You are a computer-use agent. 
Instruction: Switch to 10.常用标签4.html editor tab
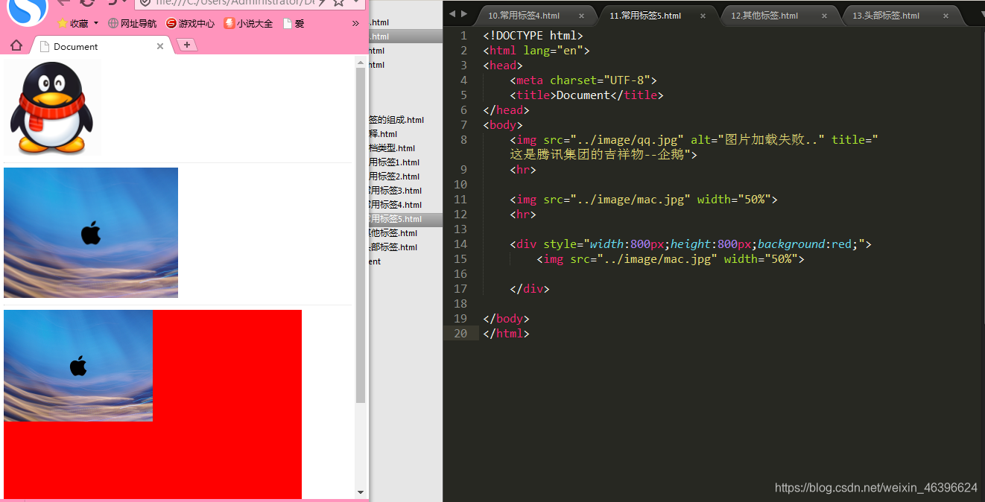coord(524,16)
